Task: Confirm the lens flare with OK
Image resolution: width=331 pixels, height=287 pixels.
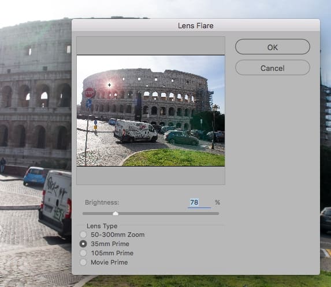Action: (273, 47)
